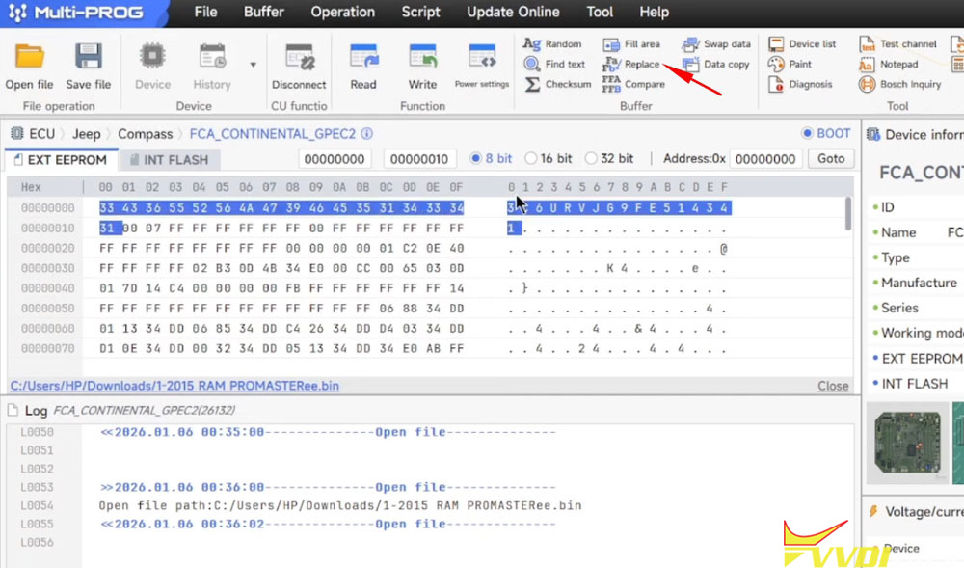Screen dimensions: 964x568
Task: Click the Save file icon
Action: point(88,58)
